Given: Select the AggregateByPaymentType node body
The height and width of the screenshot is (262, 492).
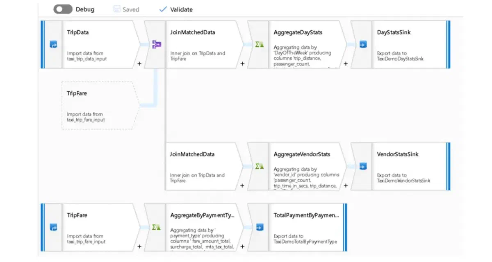Looking at the screenshot, I should pyautogui.click(x=201, y=227).
